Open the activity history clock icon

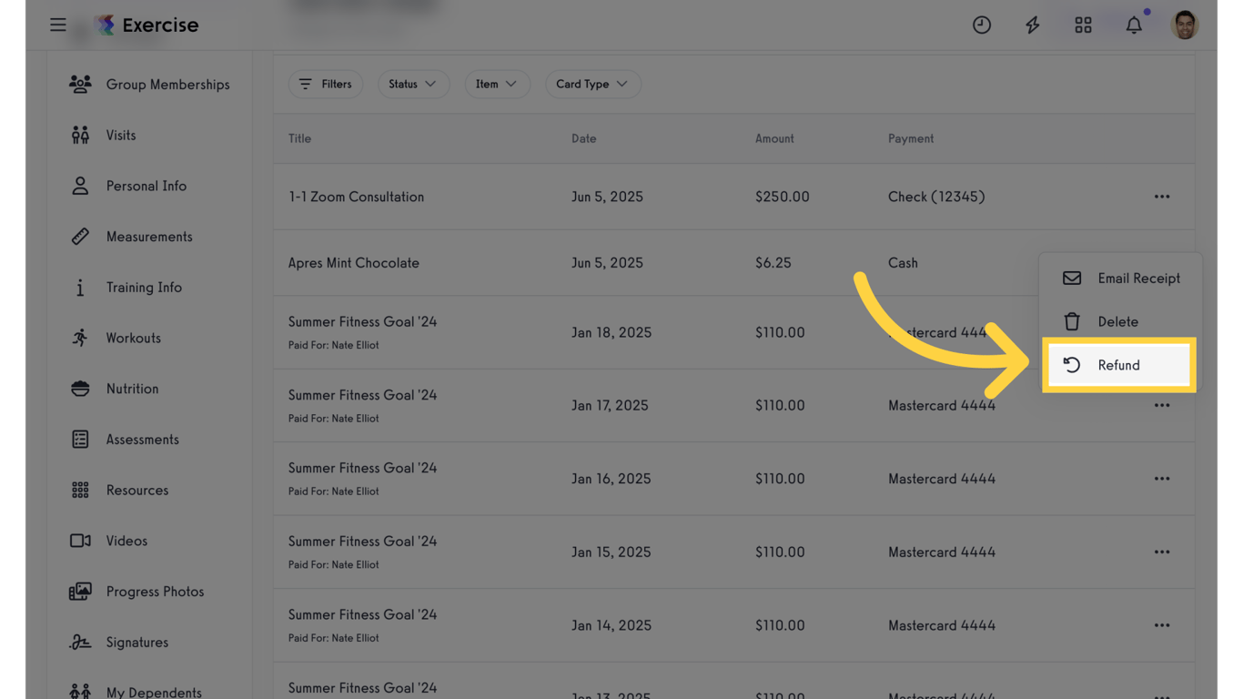click(981, 25)
